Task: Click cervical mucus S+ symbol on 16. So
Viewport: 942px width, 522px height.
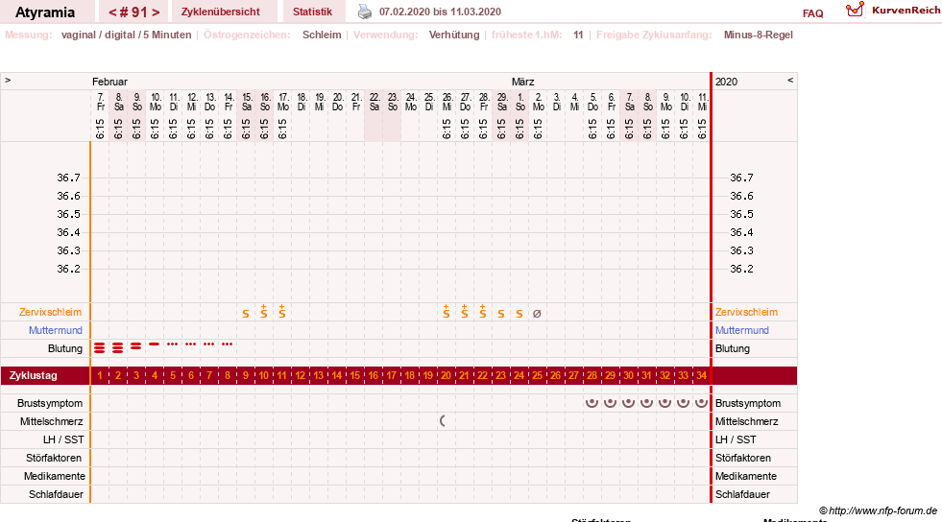Action: tap(264, 312)
